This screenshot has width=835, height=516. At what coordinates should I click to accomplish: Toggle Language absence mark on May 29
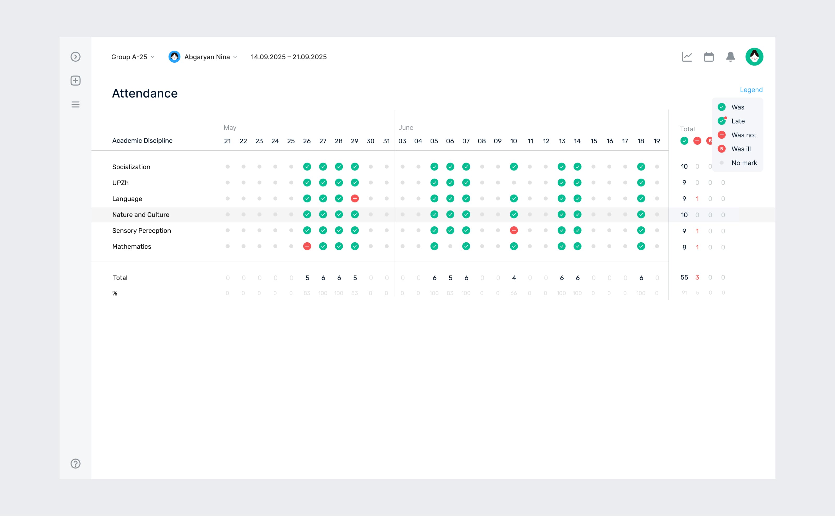355,198
